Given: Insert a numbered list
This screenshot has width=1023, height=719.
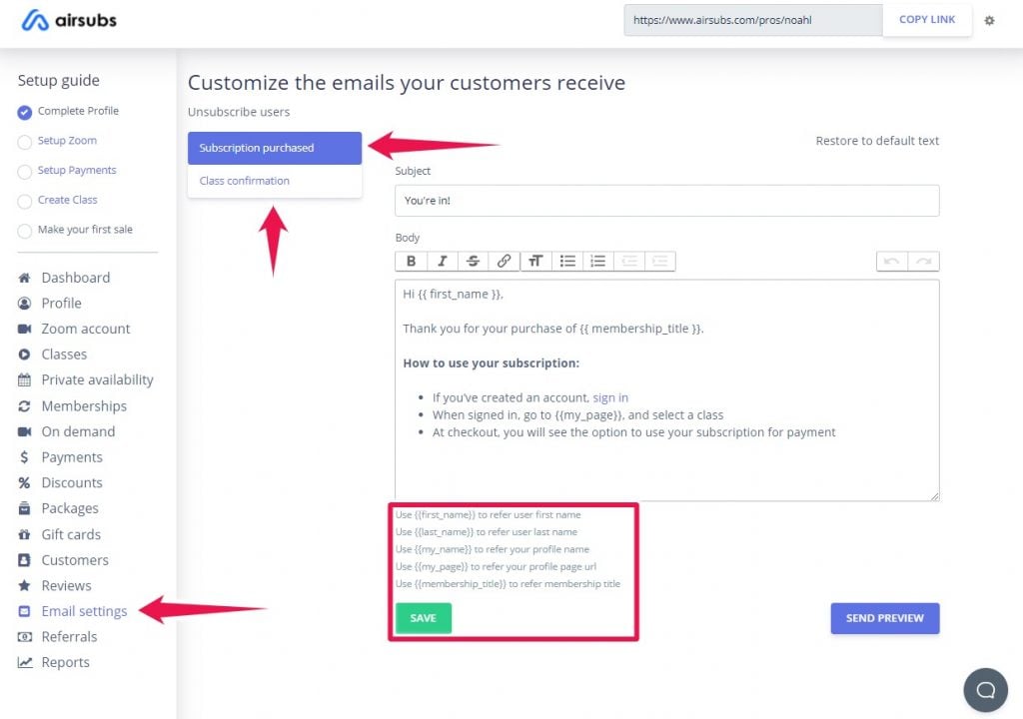Looking at the screenshot, I should pyautogui.click(x=597, y=261).
